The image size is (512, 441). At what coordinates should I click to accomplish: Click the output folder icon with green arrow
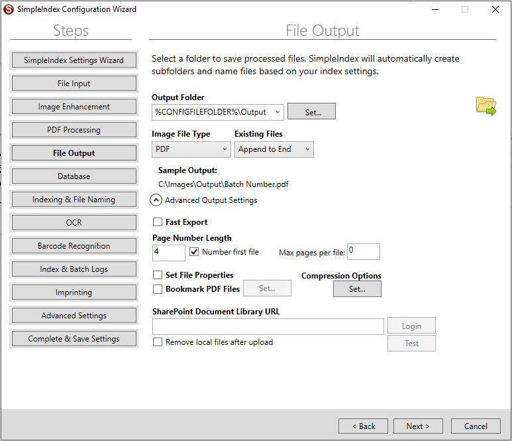[x=486, y=106]
